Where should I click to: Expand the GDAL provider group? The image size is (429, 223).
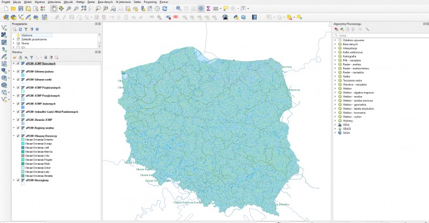coord(335,124)
